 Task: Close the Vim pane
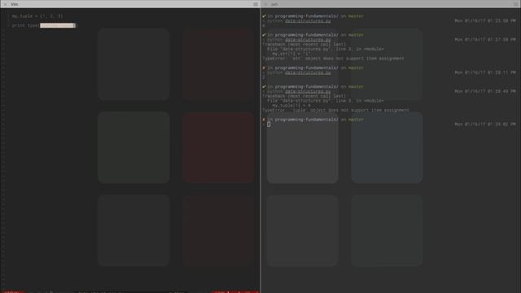[5, 4]
